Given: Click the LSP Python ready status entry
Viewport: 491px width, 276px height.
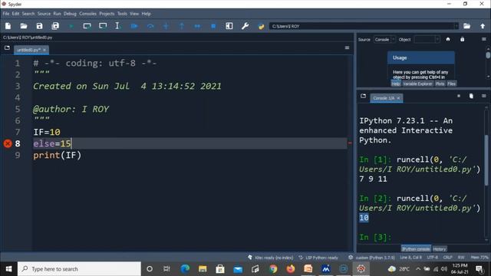Looking at the screenshot, I should [x=318, y=258].
